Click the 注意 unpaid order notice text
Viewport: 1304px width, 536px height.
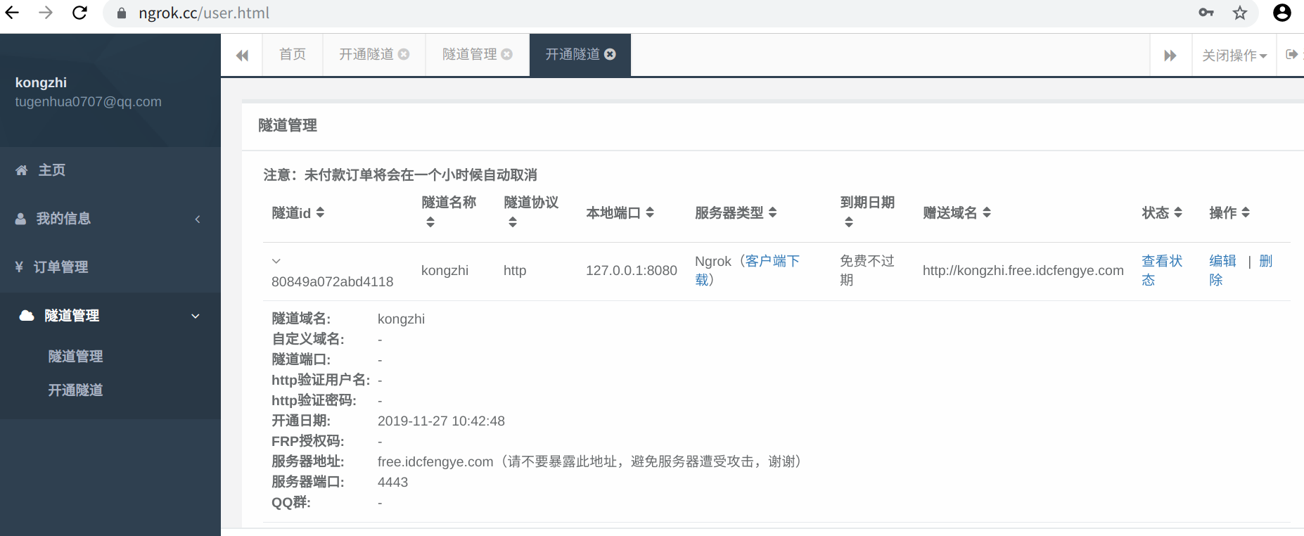click(x=400, y=175)
